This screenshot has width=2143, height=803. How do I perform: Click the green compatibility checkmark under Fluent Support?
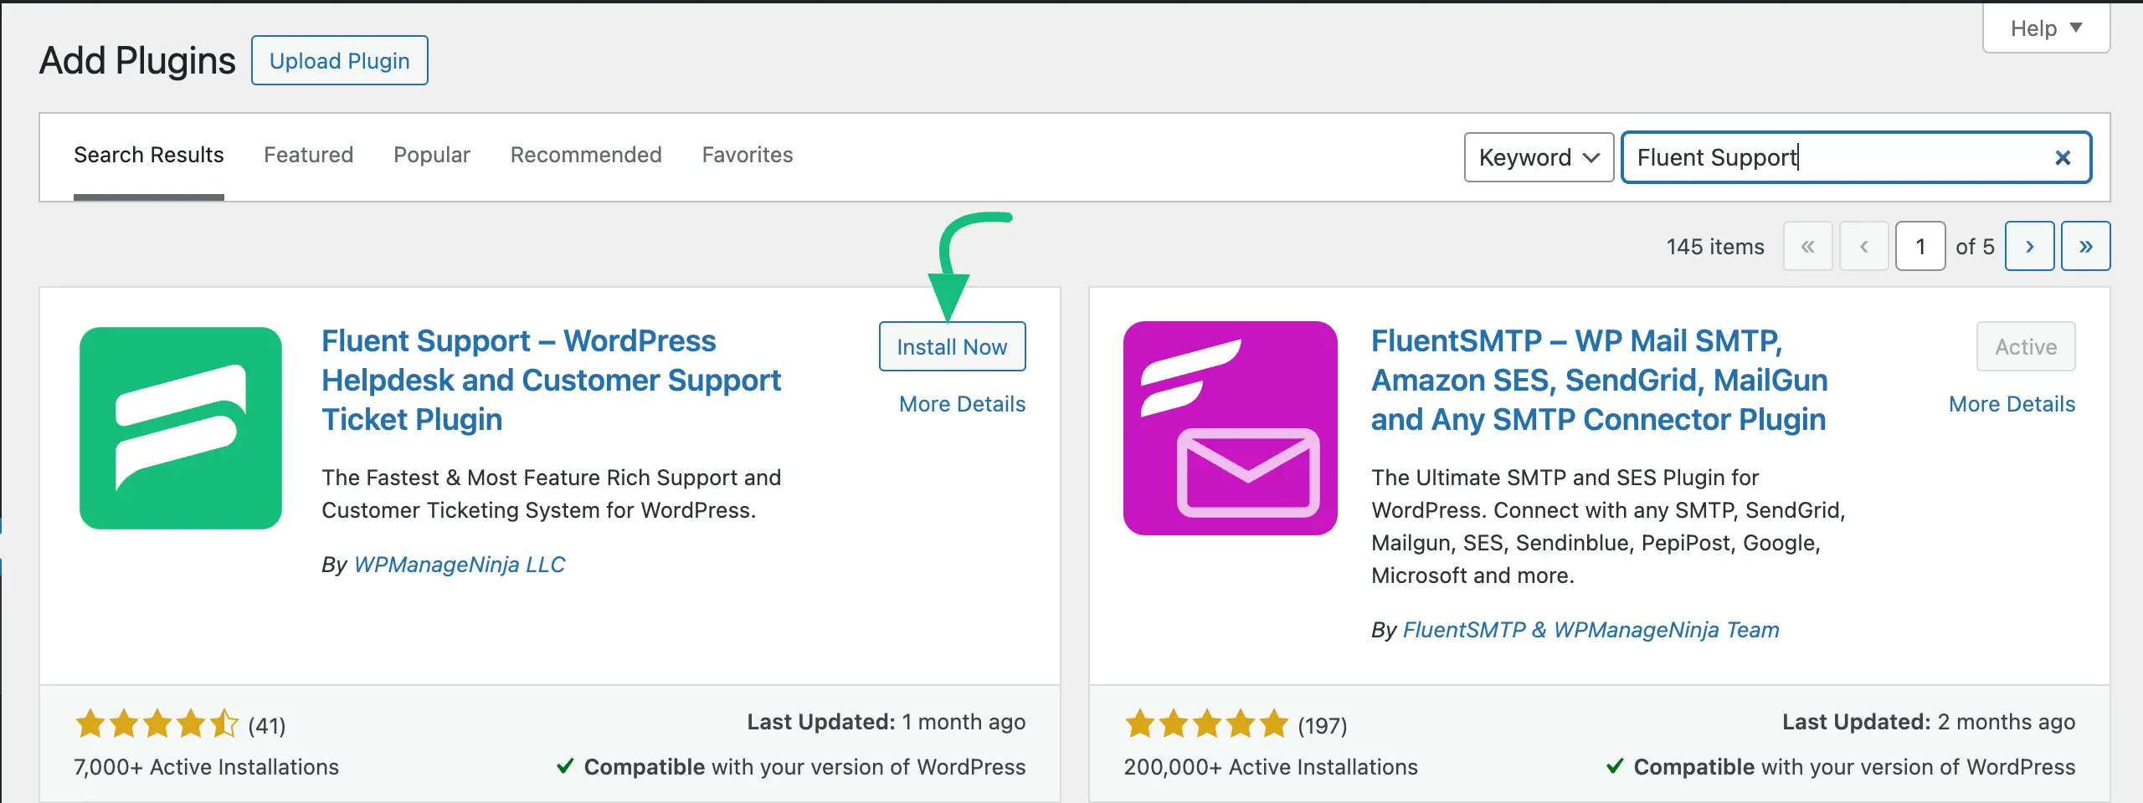(566, 766)
